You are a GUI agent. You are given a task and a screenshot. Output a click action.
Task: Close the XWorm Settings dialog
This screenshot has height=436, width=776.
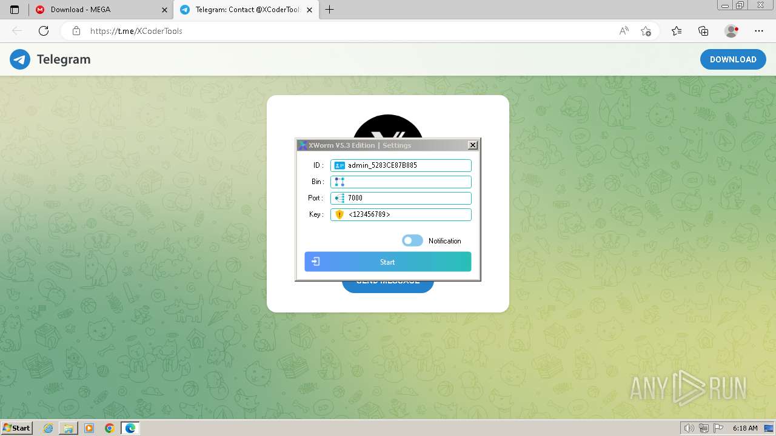tap(473, 145)
